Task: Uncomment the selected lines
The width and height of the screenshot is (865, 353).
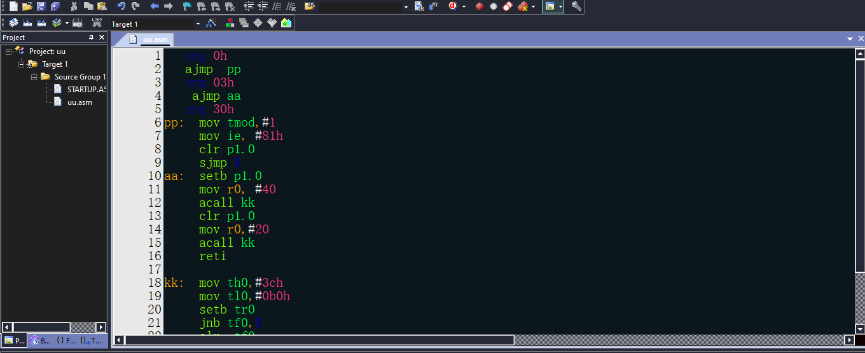Action: click(x=291, y=6)
